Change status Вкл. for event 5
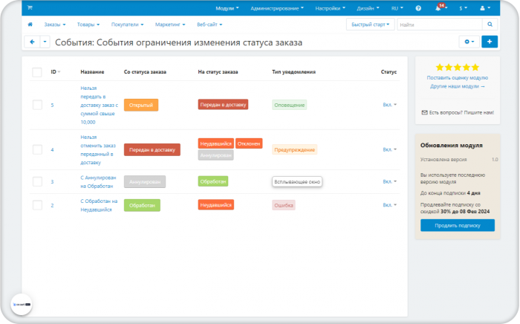Screen dimensions: 520x324 click(390, 105)
